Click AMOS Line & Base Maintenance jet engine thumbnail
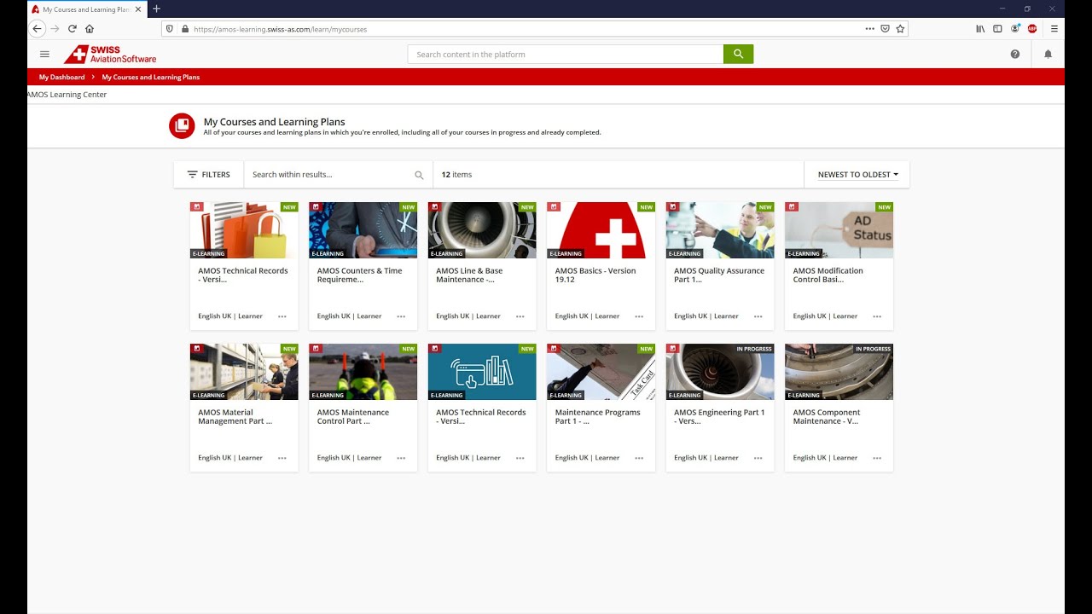Viewport: 1092px width, 614px height. click(482, 230)
